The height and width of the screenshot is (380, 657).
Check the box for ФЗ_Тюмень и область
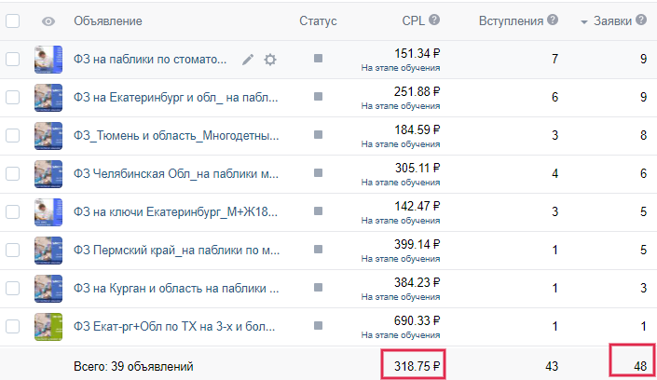(12, 136)
